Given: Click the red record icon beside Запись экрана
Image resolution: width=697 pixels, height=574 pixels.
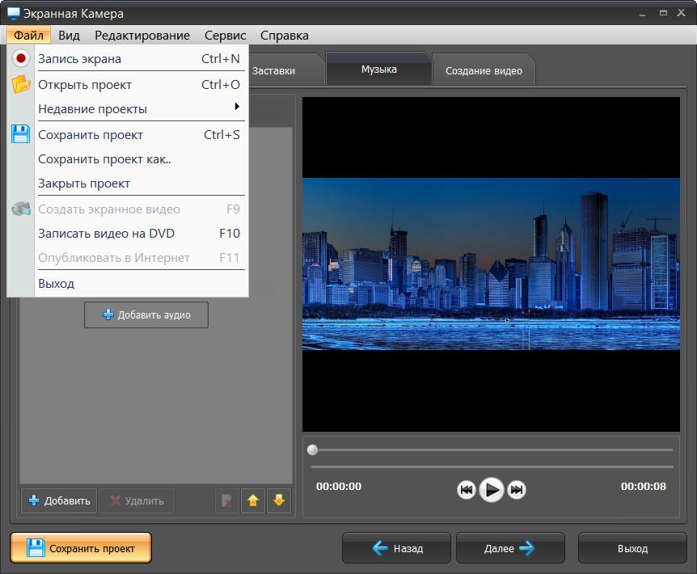Looking at the screenshot, I should (x=21, y=58).
